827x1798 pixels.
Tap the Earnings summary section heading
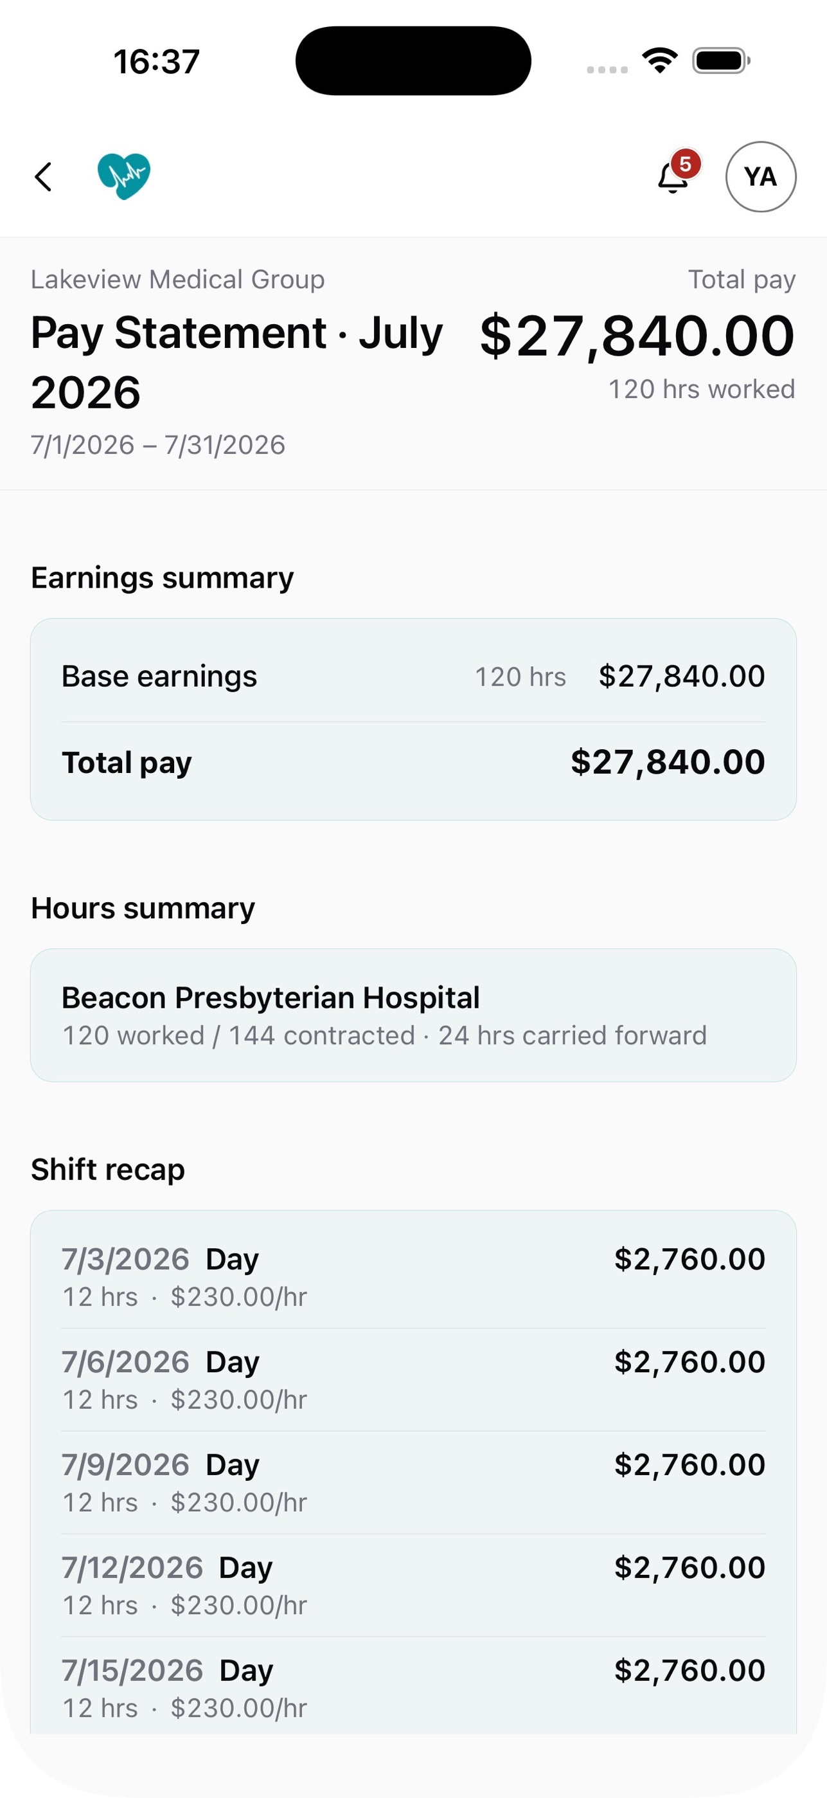coord(163,578)
